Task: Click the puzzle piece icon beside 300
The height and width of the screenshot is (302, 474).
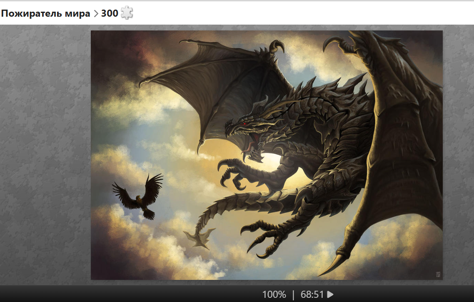Action: click(127, 13)
